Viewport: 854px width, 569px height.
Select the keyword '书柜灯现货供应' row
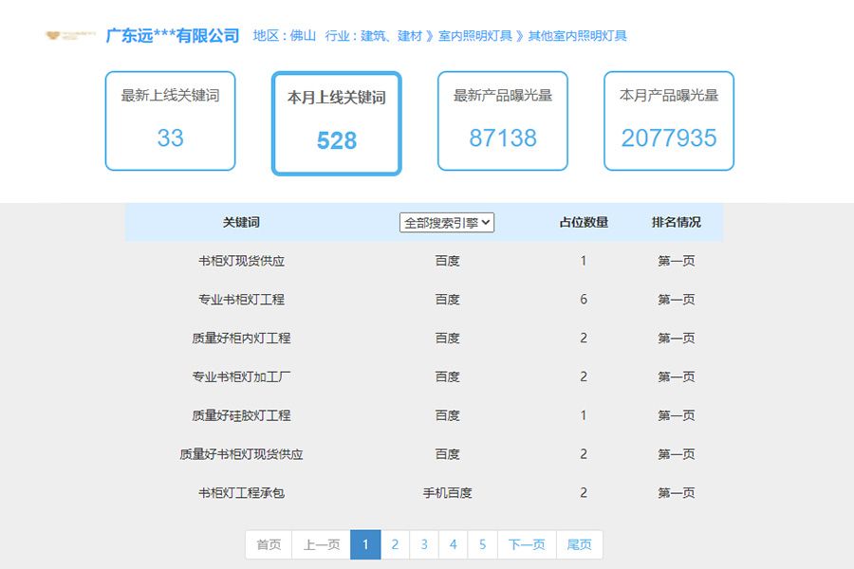point(244,261)
